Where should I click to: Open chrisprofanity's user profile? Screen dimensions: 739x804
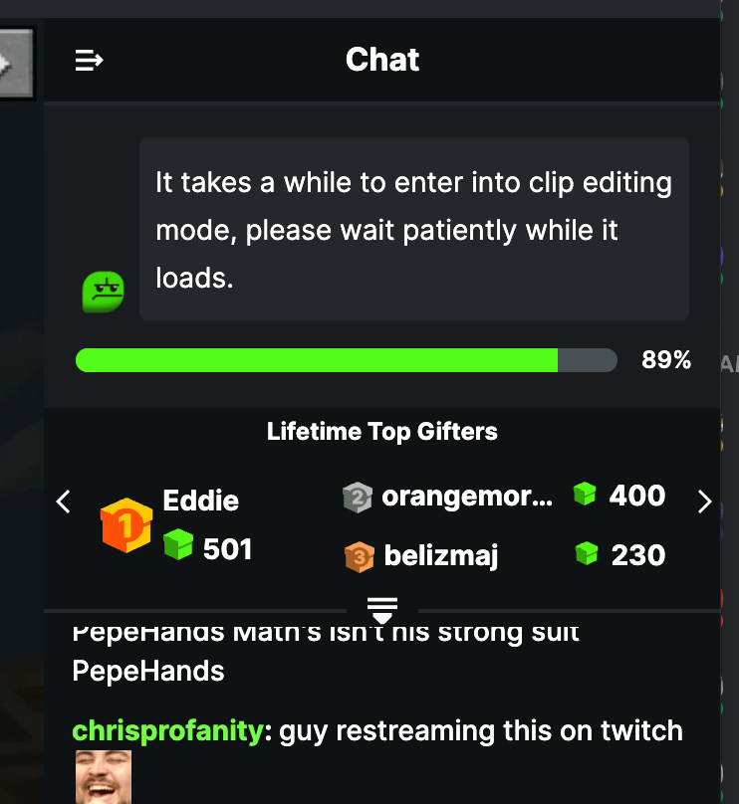pyautogui.click(x=166, y=731)
